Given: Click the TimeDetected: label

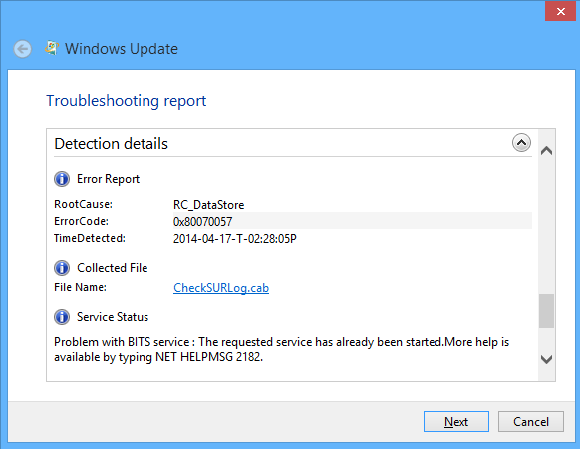Looking at the screenshot, I should [90, 238].
